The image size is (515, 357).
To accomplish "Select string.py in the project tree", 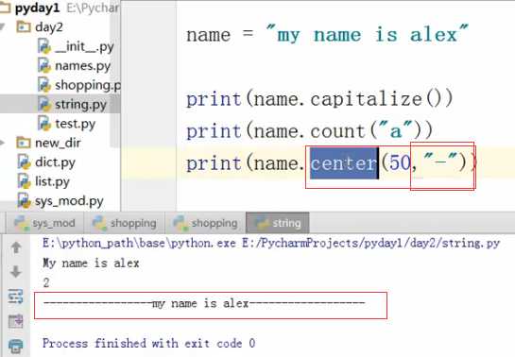I will pos(80,105).
